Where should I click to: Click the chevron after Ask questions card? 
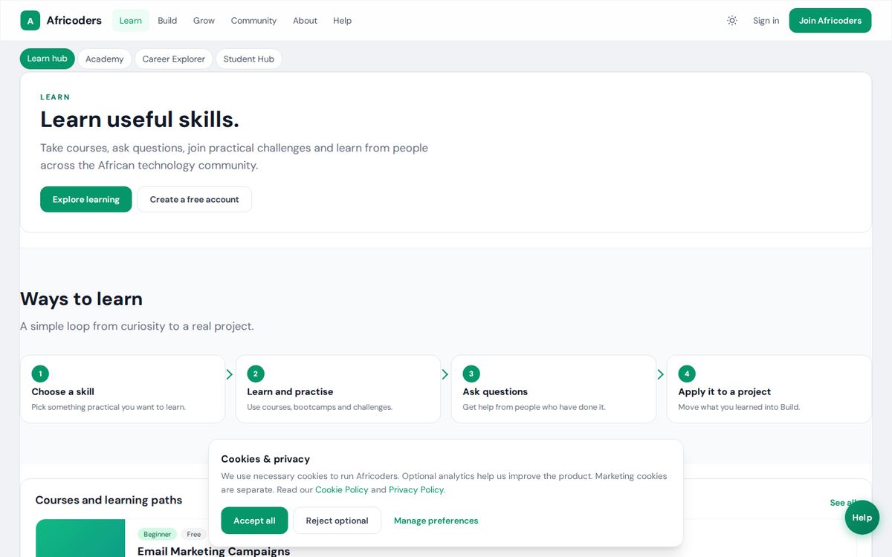coord(661,374)
